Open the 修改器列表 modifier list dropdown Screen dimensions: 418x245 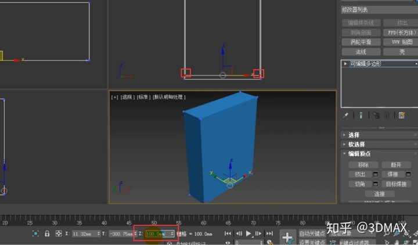[379, 10]
